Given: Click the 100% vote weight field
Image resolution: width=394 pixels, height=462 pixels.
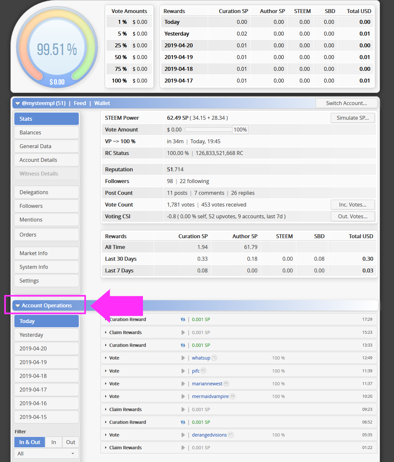Looking at the screenshot, I should [x=240, y=130].
